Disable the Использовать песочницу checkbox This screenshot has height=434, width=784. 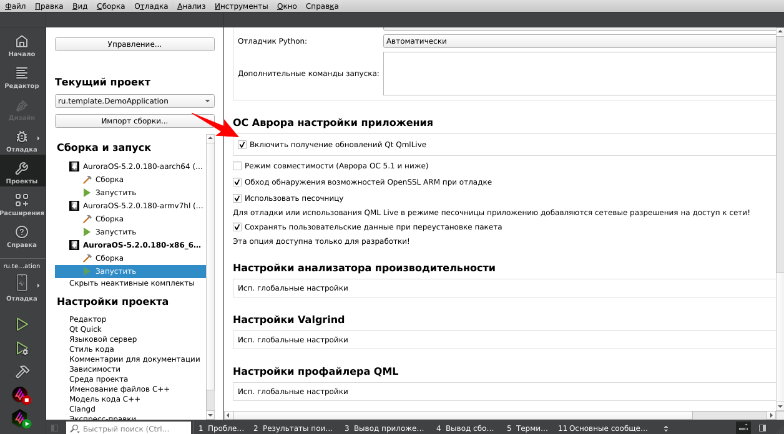(237, 198)
